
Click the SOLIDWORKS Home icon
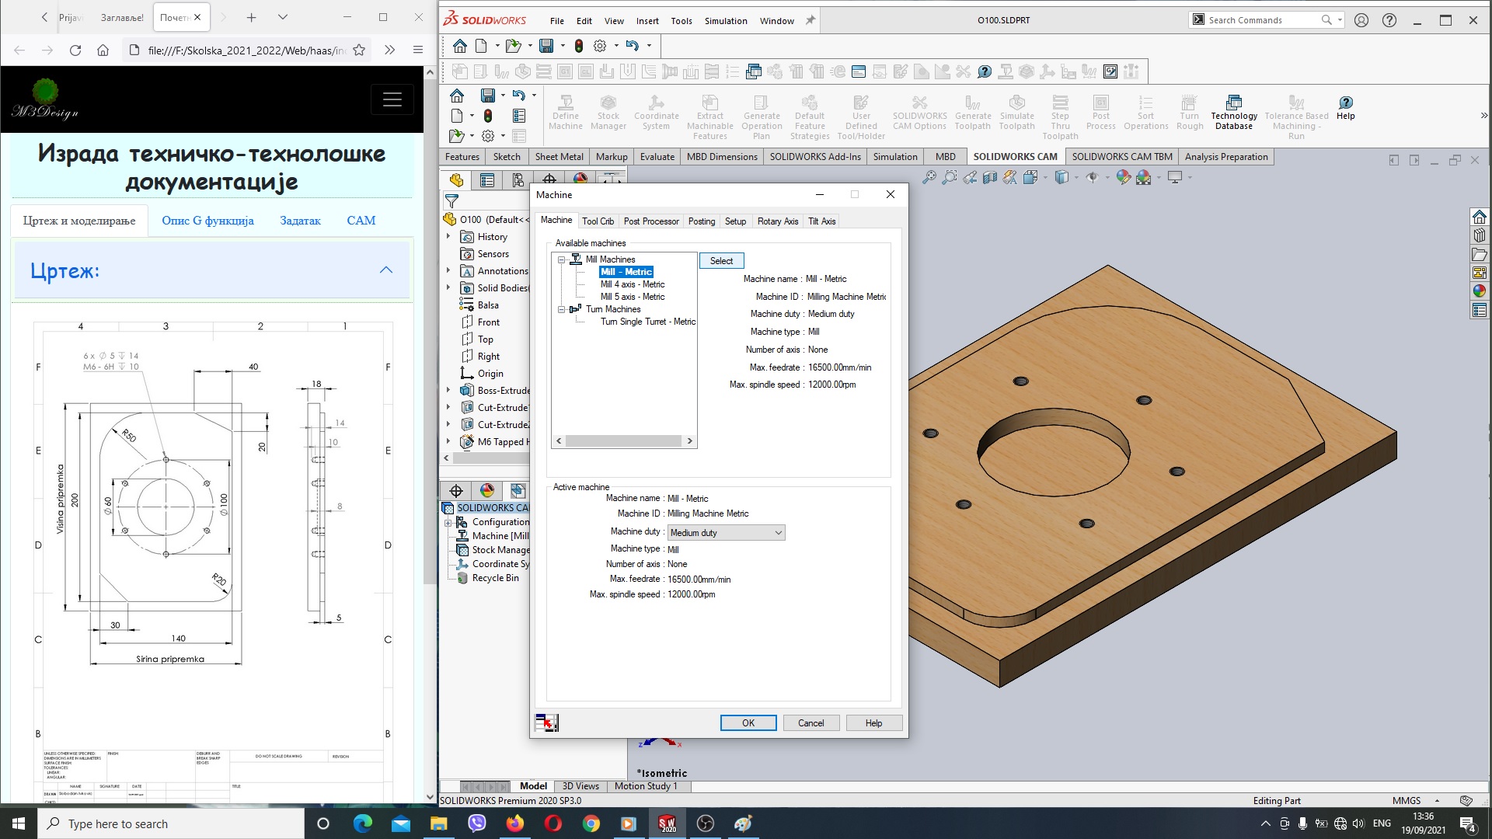click(460, 46)
